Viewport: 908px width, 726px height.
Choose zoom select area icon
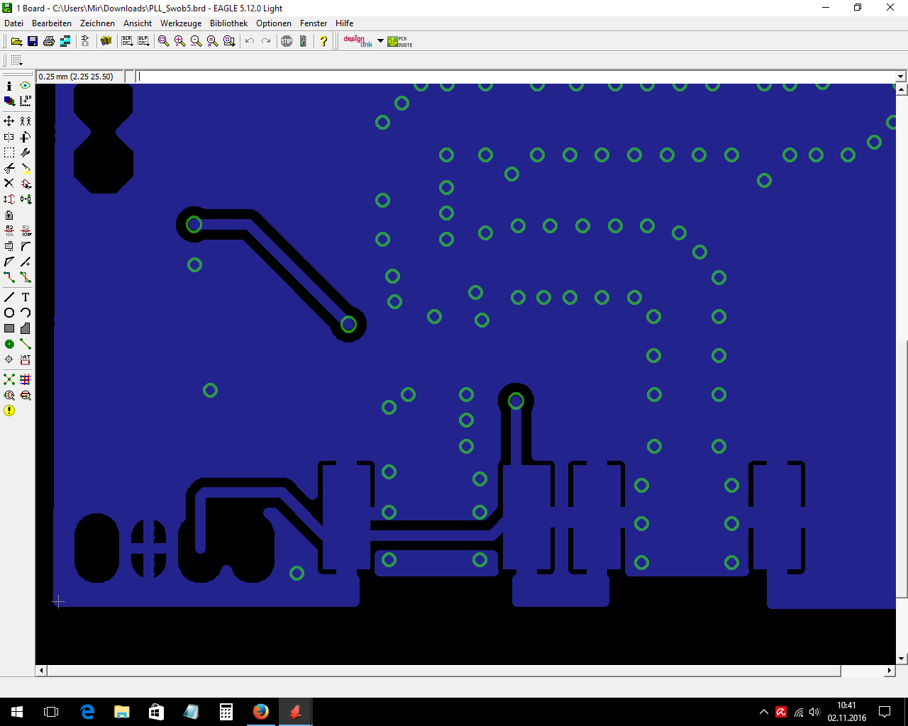[229, 41]
